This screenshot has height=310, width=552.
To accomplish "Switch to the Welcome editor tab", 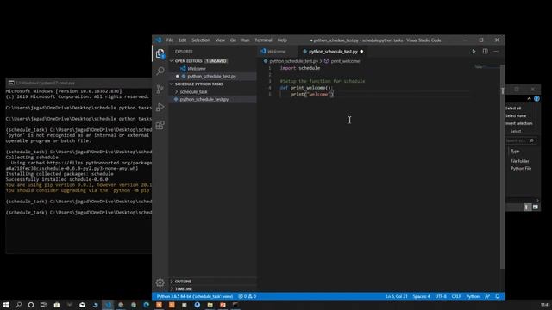I will pyautogui.click(x=278, y=52).
